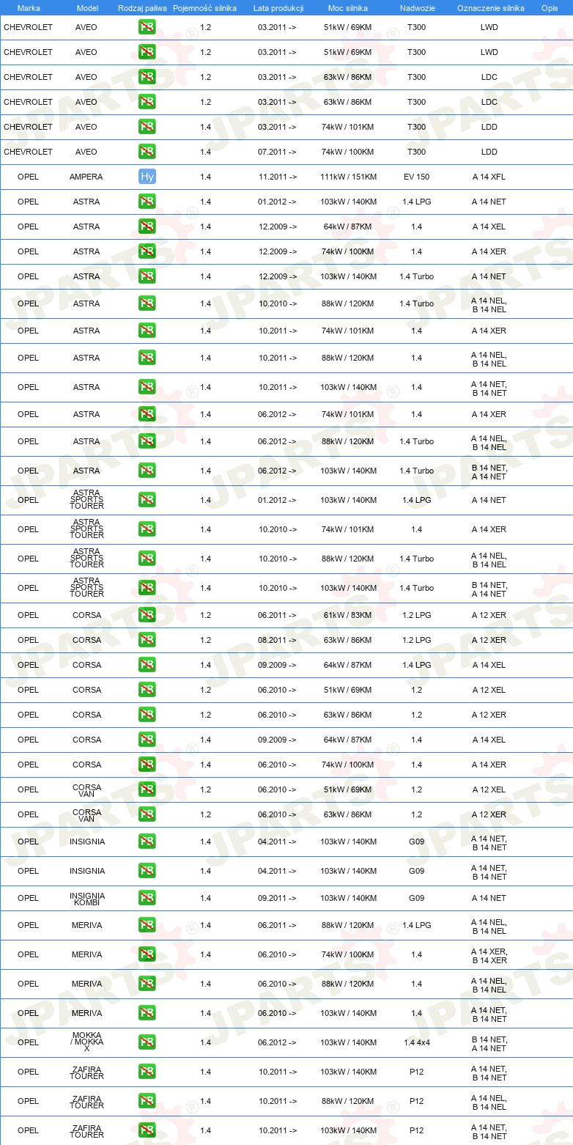Click the 1.4 4x4 body cell
Image resolution: width=573 pixels, height=1145 pixels.
pos(416,1042)
